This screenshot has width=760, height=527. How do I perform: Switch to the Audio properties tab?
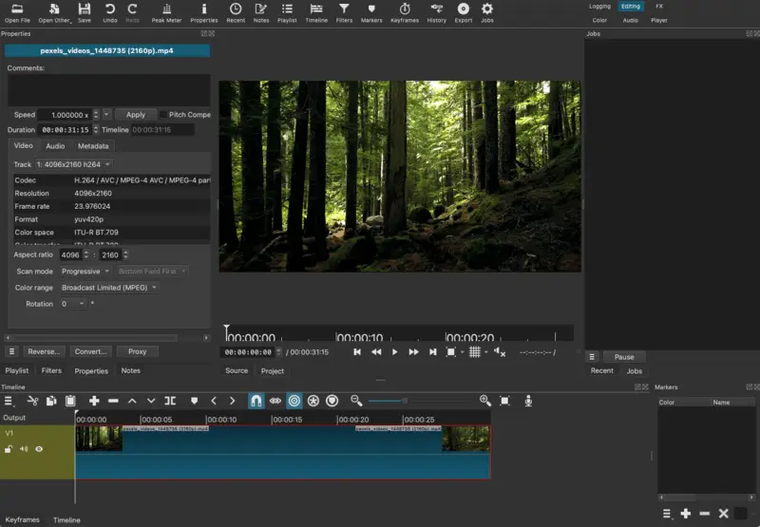click(55, 146)
